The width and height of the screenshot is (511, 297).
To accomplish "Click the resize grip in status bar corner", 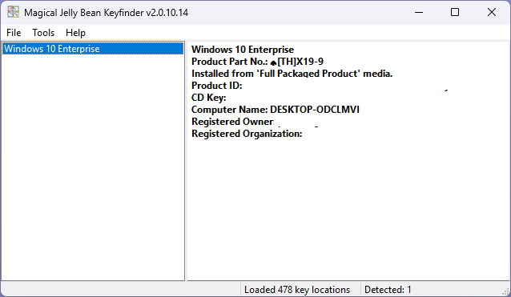I will pos(506,291).
